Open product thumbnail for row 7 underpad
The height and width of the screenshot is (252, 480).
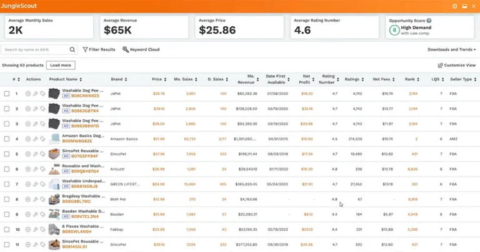(54, 184)
